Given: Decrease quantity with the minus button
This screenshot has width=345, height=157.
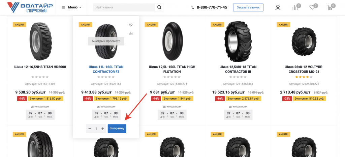Looking at the screenshot, I should [90, 129].
